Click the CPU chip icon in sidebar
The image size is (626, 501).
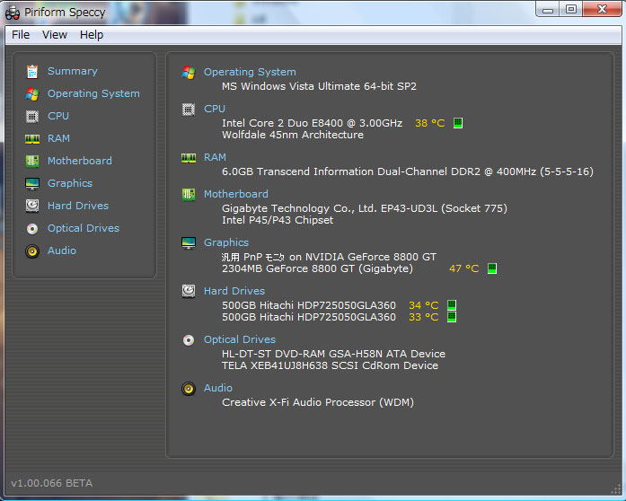32,116
